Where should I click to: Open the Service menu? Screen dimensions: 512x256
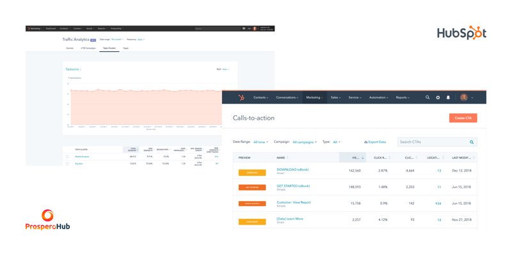(355, 98)
